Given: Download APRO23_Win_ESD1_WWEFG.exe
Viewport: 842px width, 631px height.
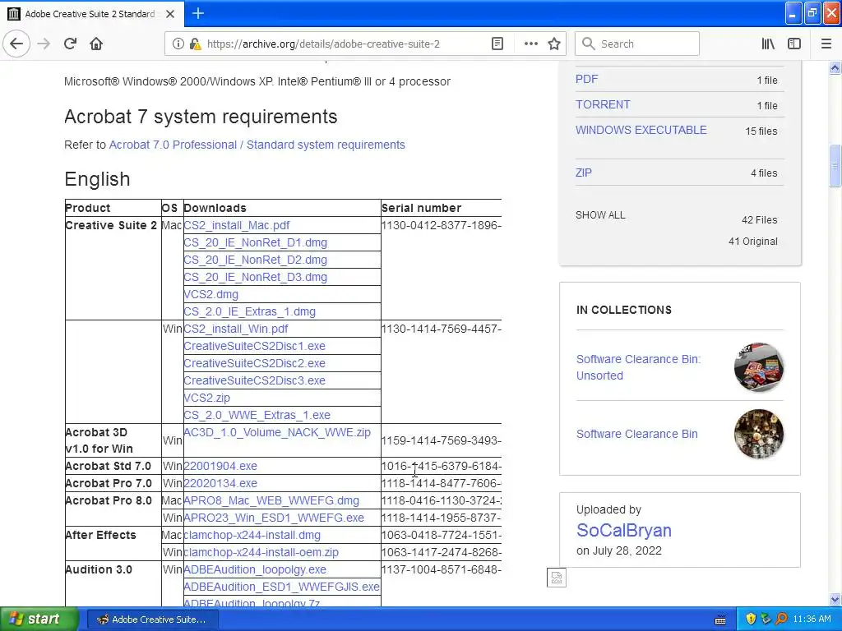Looking at the screenshot, I should point(274,518).
